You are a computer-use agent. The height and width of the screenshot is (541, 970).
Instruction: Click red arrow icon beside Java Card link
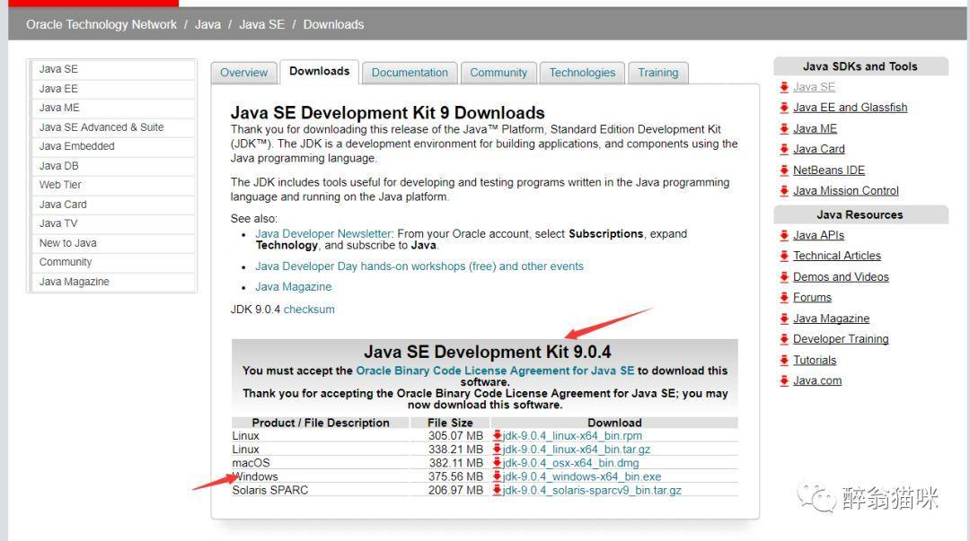[x=784, y=149]
